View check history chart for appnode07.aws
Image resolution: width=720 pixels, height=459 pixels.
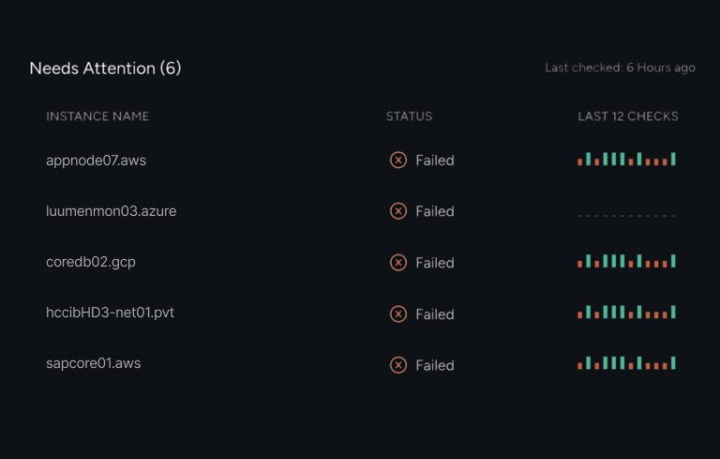(626, 160)
